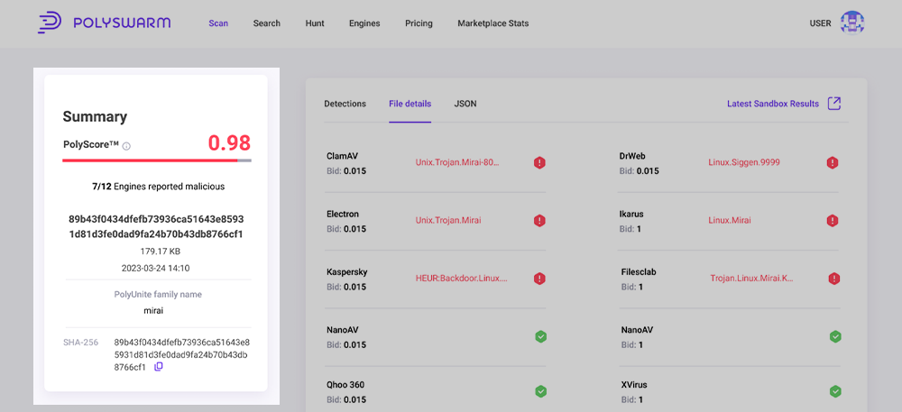Viewport: 902px width, 412px height.
Task: Click Kaspersky malicious alert icon
Action: 539,279
